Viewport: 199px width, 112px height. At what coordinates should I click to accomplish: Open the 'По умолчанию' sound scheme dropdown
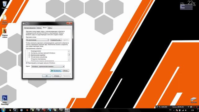(37, 40)
